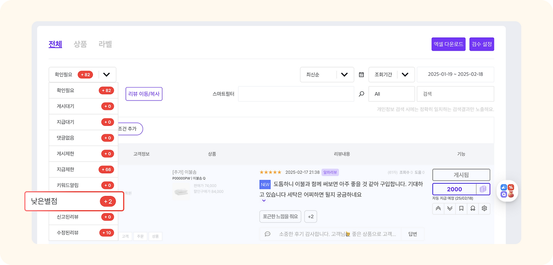Image resolution: width=553 pixels, height=265 pixels.
Task: Click the purple 'a' icon in floating widget
Action: pyautogui.click(x=503, y=194)
